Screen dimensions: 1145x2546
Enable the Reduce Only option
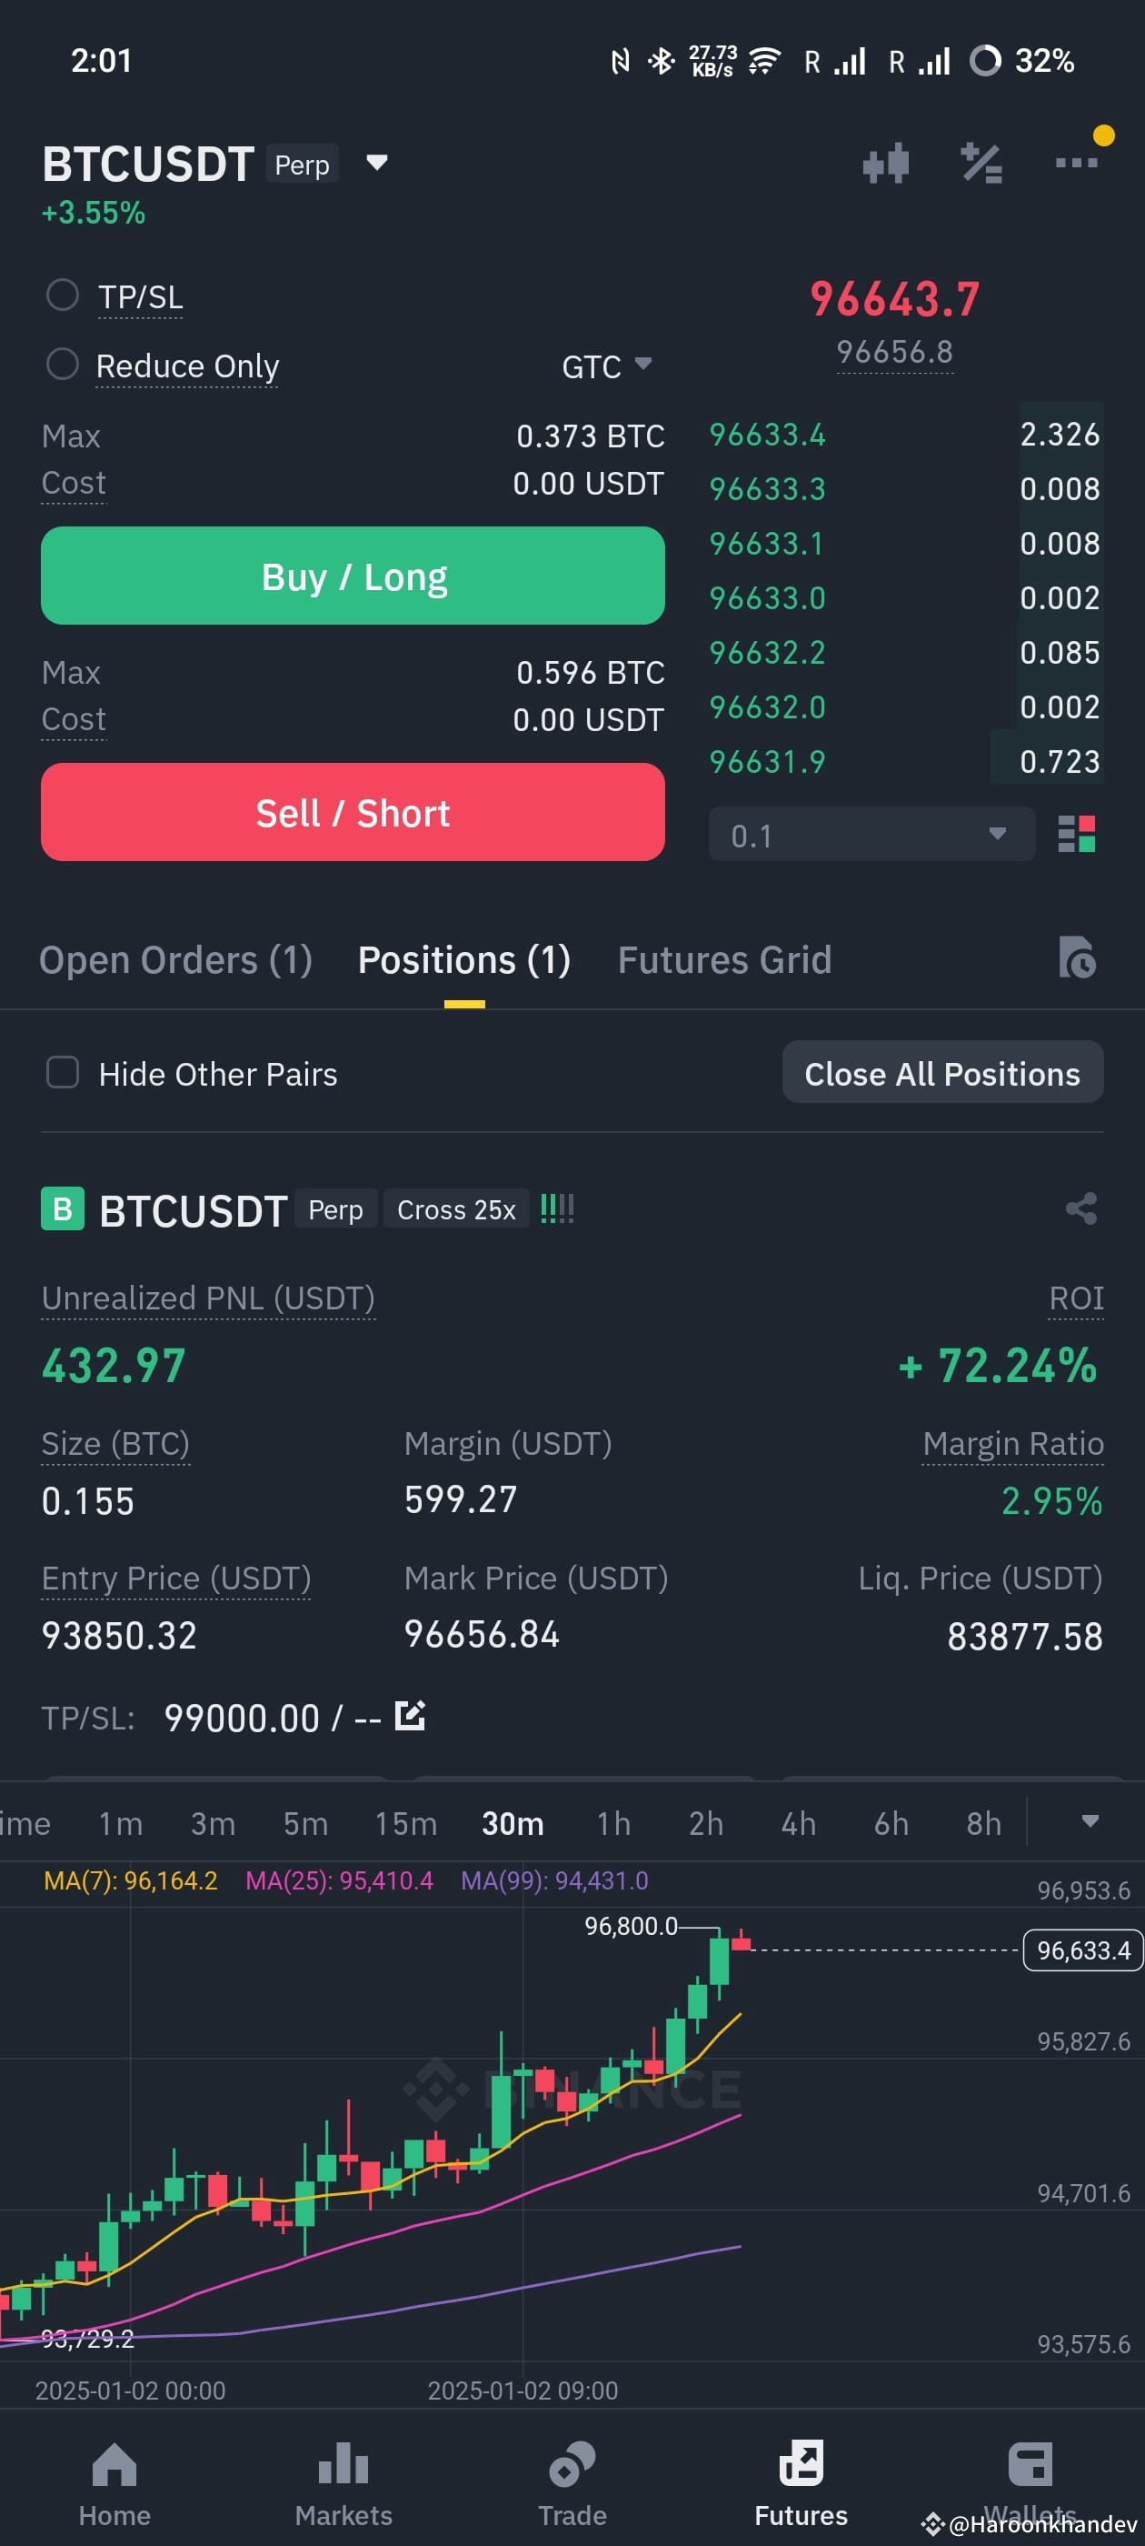pyautogui.click(x=62, y=364)
